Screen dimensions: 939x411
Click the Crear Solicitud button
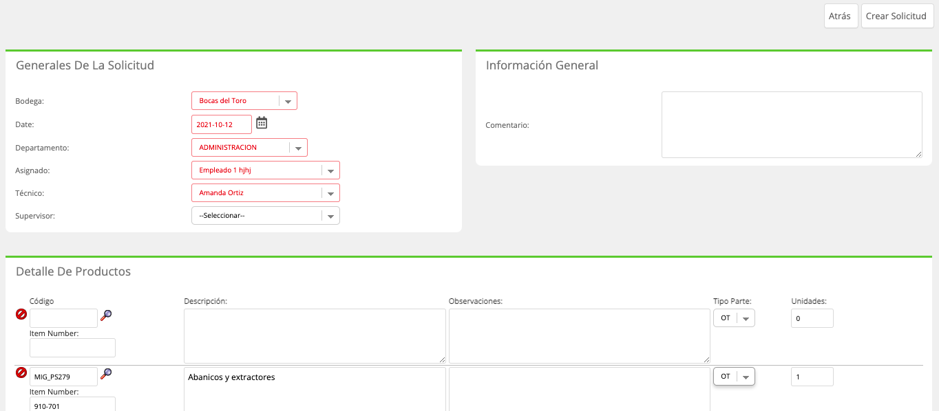896,16
